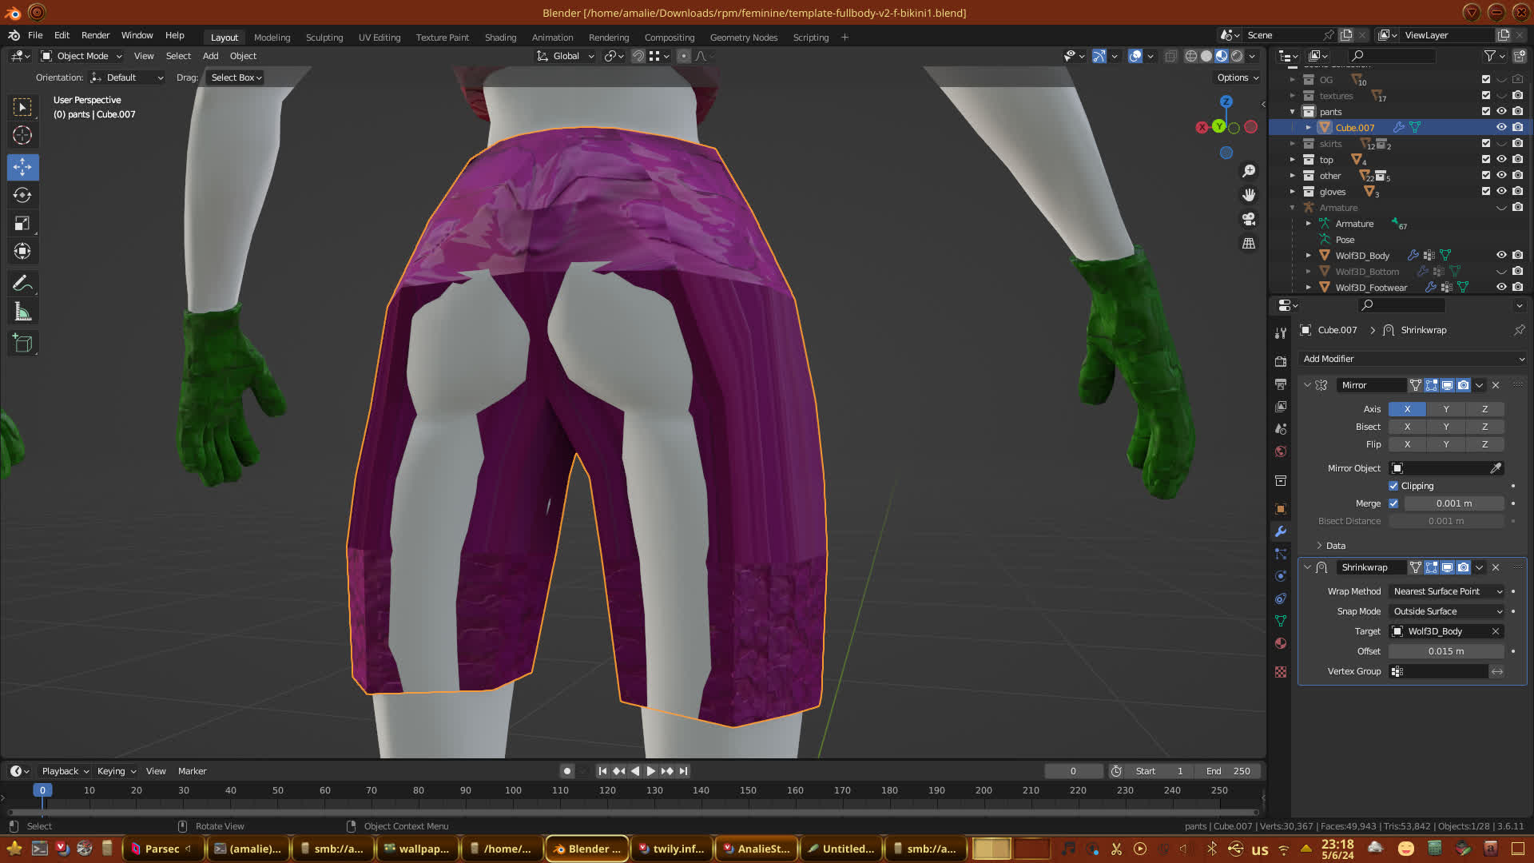
Task: Switch to material preview shading mode
Action: [x=1222, y=56]
